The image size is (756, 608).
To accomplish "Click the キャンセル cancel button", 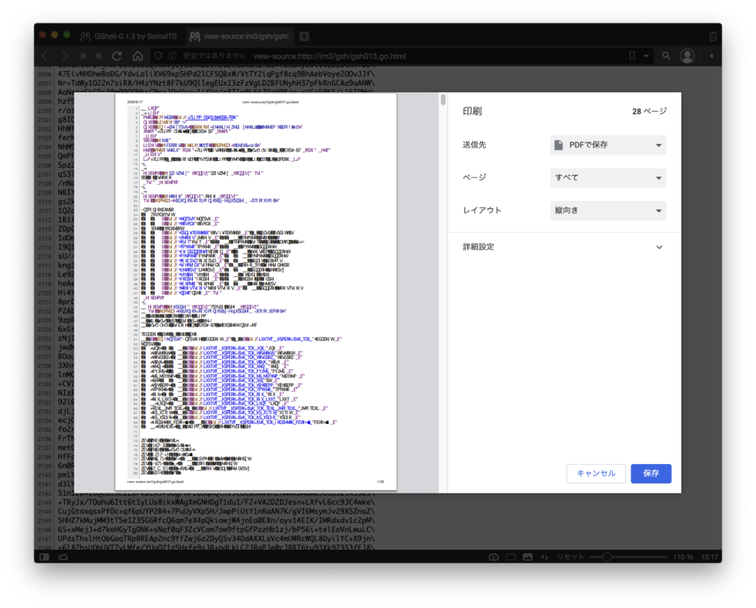I will [x=596, y=474].
